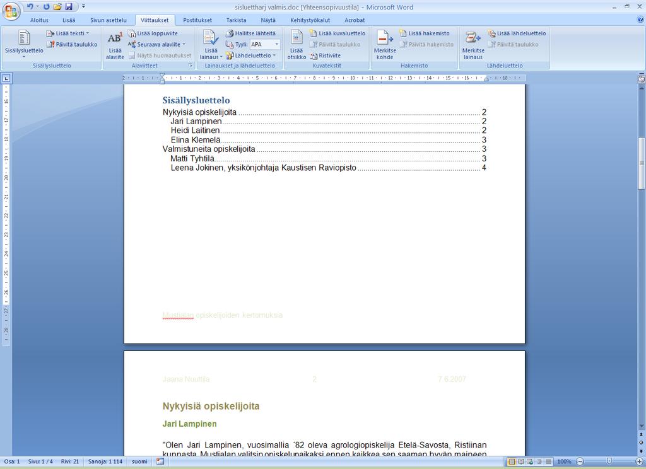The height and width of the screenshot is (469, 646).
Task: Open the Undo history dropdown arrow
Action: point(37,6)
